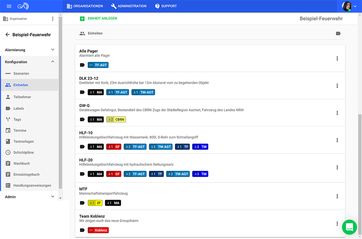Image resolution: width=362 pixels, height=239 pixels.
Task: Open the Organisation three-dot options menu
Action: coord(53,19)
